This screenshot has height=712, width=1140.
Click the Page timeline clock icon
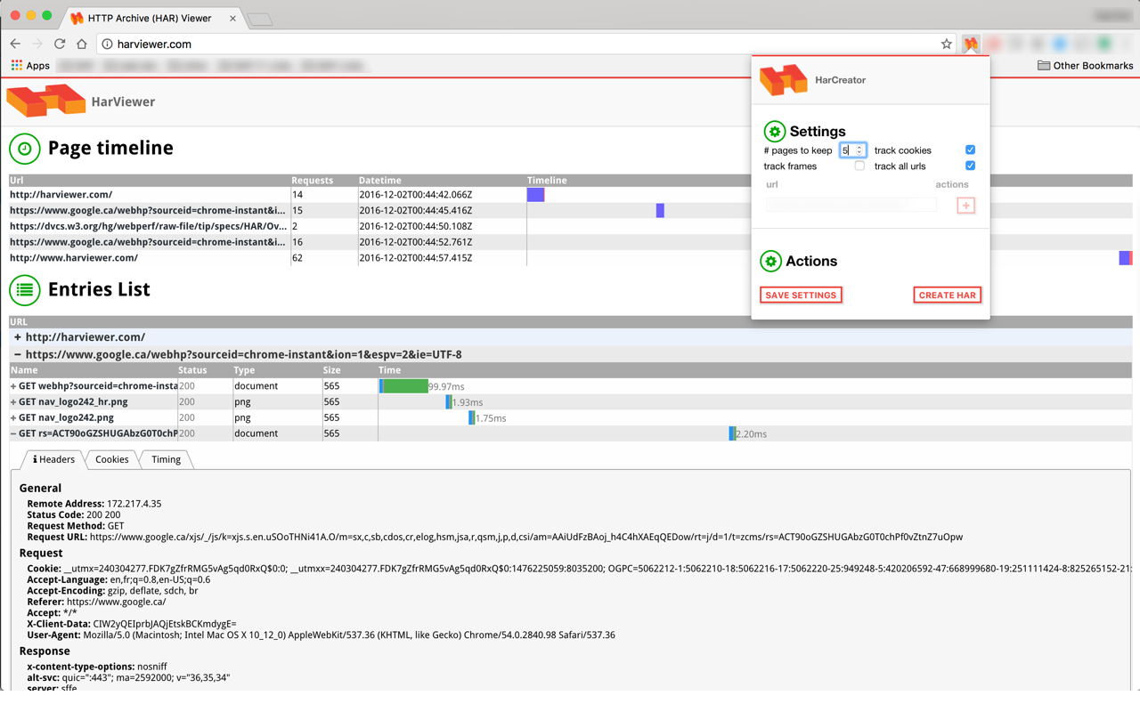pyautogui.click(x=25, y=149)
